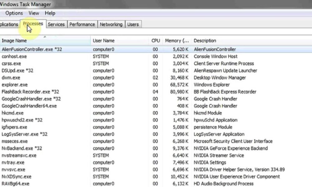Viewport: 312px width, 187px height.
Task: Select the nvvsvc.exe process
Action: coord(156,170)
